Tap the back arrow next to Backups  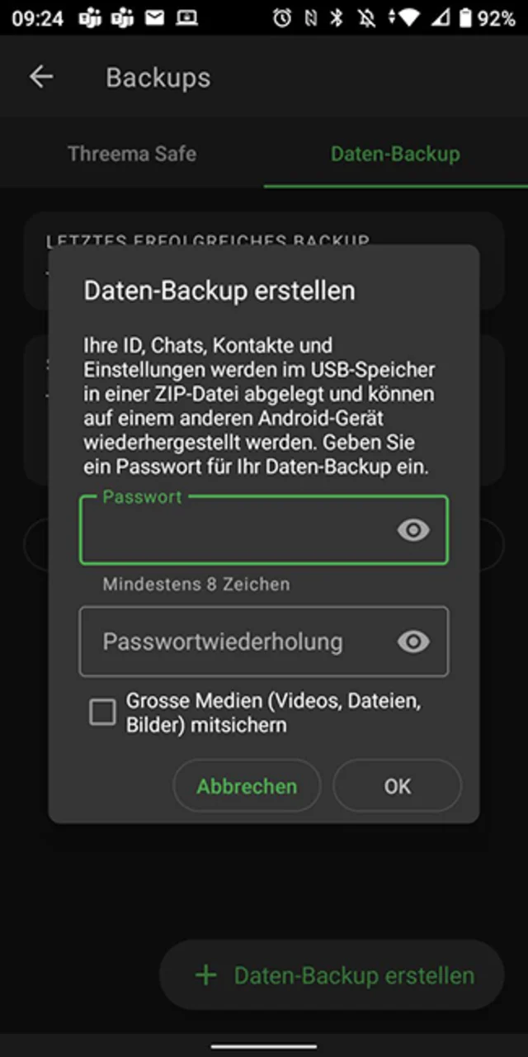41,77
